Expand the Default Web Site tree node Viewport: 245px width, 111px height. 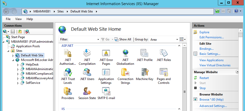[13, 55]
